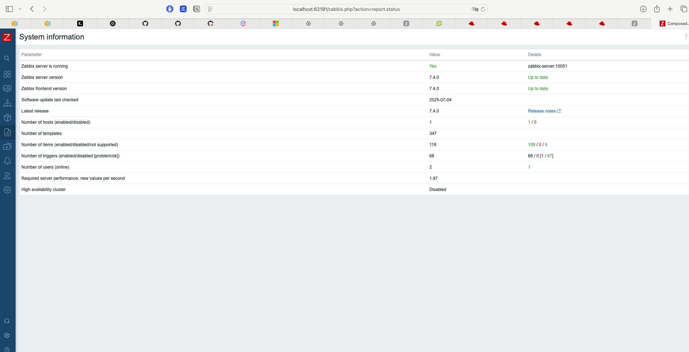This screenshot has height=352, width=689.
Task: Click Up to date for frontend version
Action: [538, 89]
